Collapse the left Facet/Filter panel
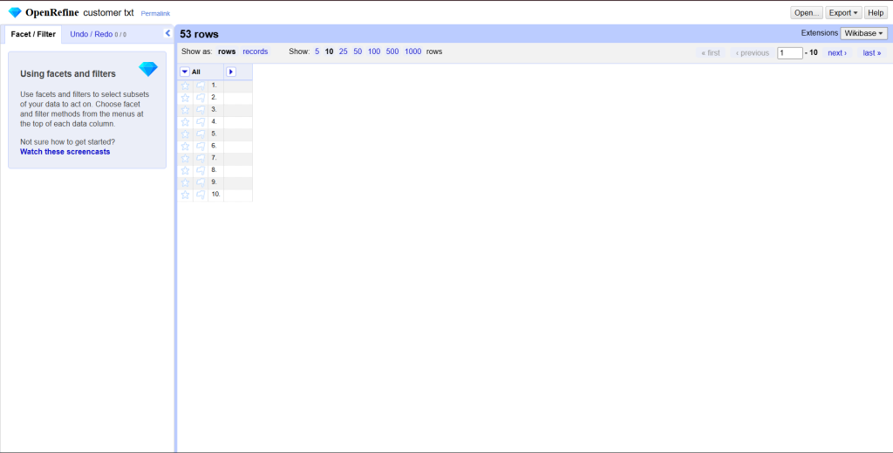Viewport: 893px width, 453px height. 167,33
